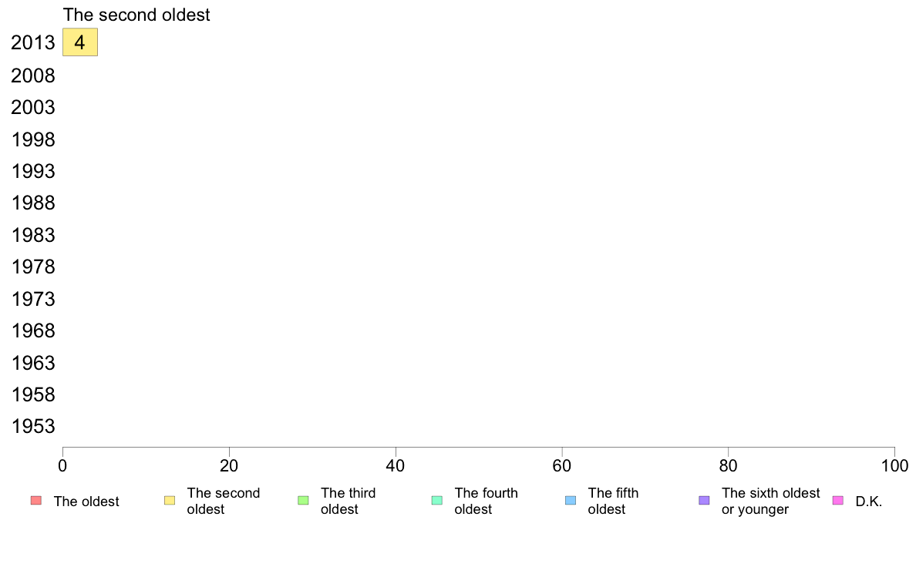Click the 40 tick label on the x-axis

click(396, 466)
